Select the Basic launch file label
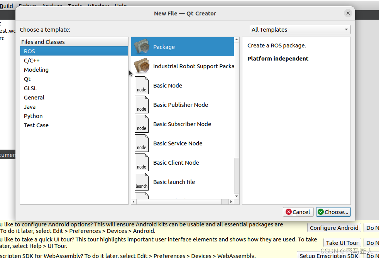The width and height of the screenshot is (379, 258). tap(174, 182)
